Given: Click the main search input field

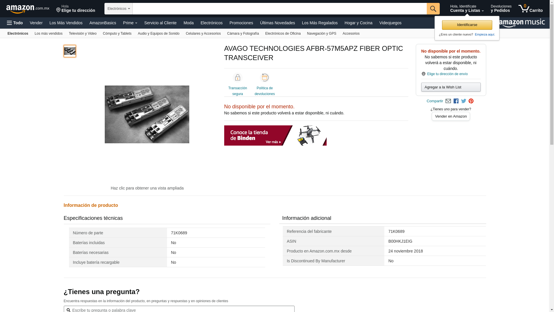Looking at the screenshot, I should point(280,9).
